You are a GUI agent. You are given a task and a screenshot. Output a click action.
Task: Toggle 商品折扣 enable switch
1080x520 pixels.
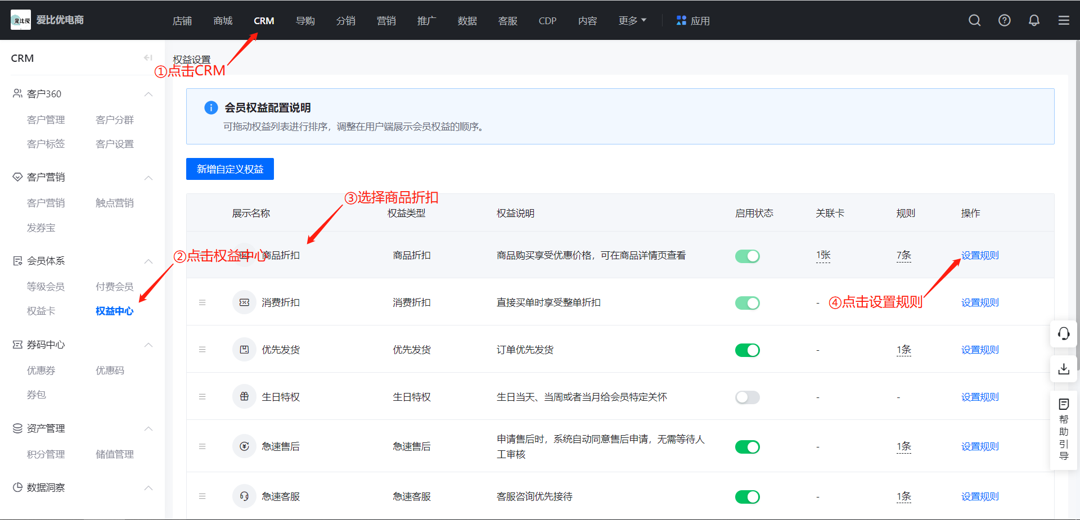[x=747, y=256]
